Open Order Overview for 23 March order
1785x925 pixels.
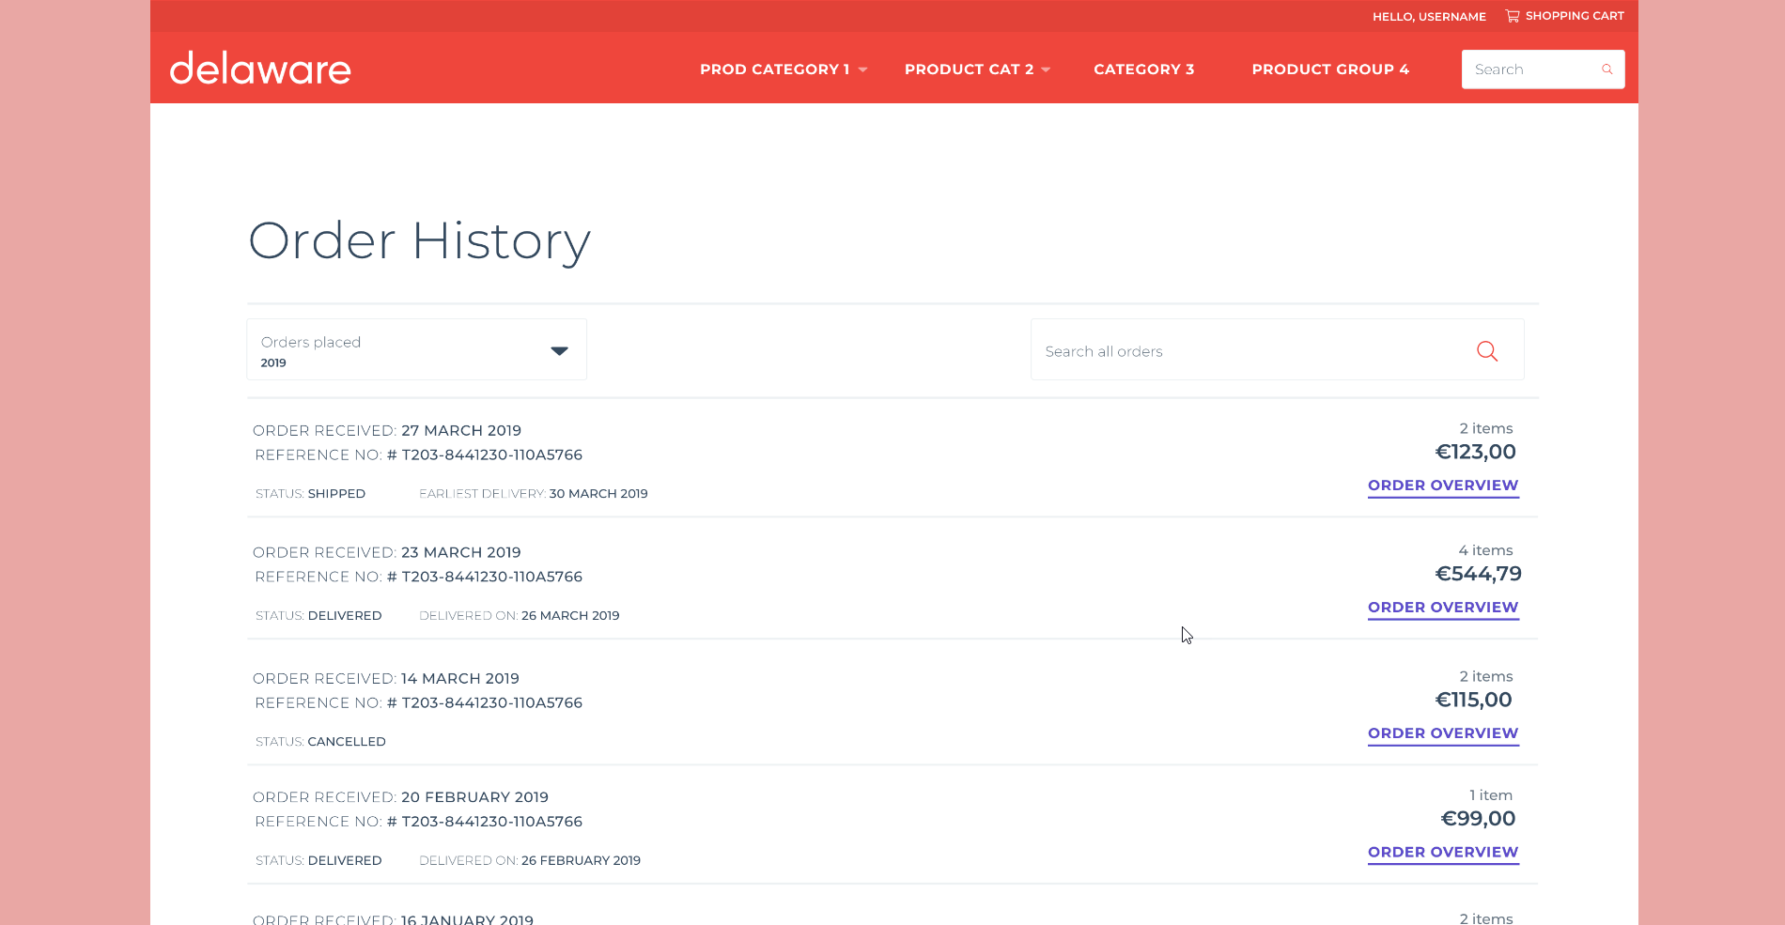(1442, 608)
